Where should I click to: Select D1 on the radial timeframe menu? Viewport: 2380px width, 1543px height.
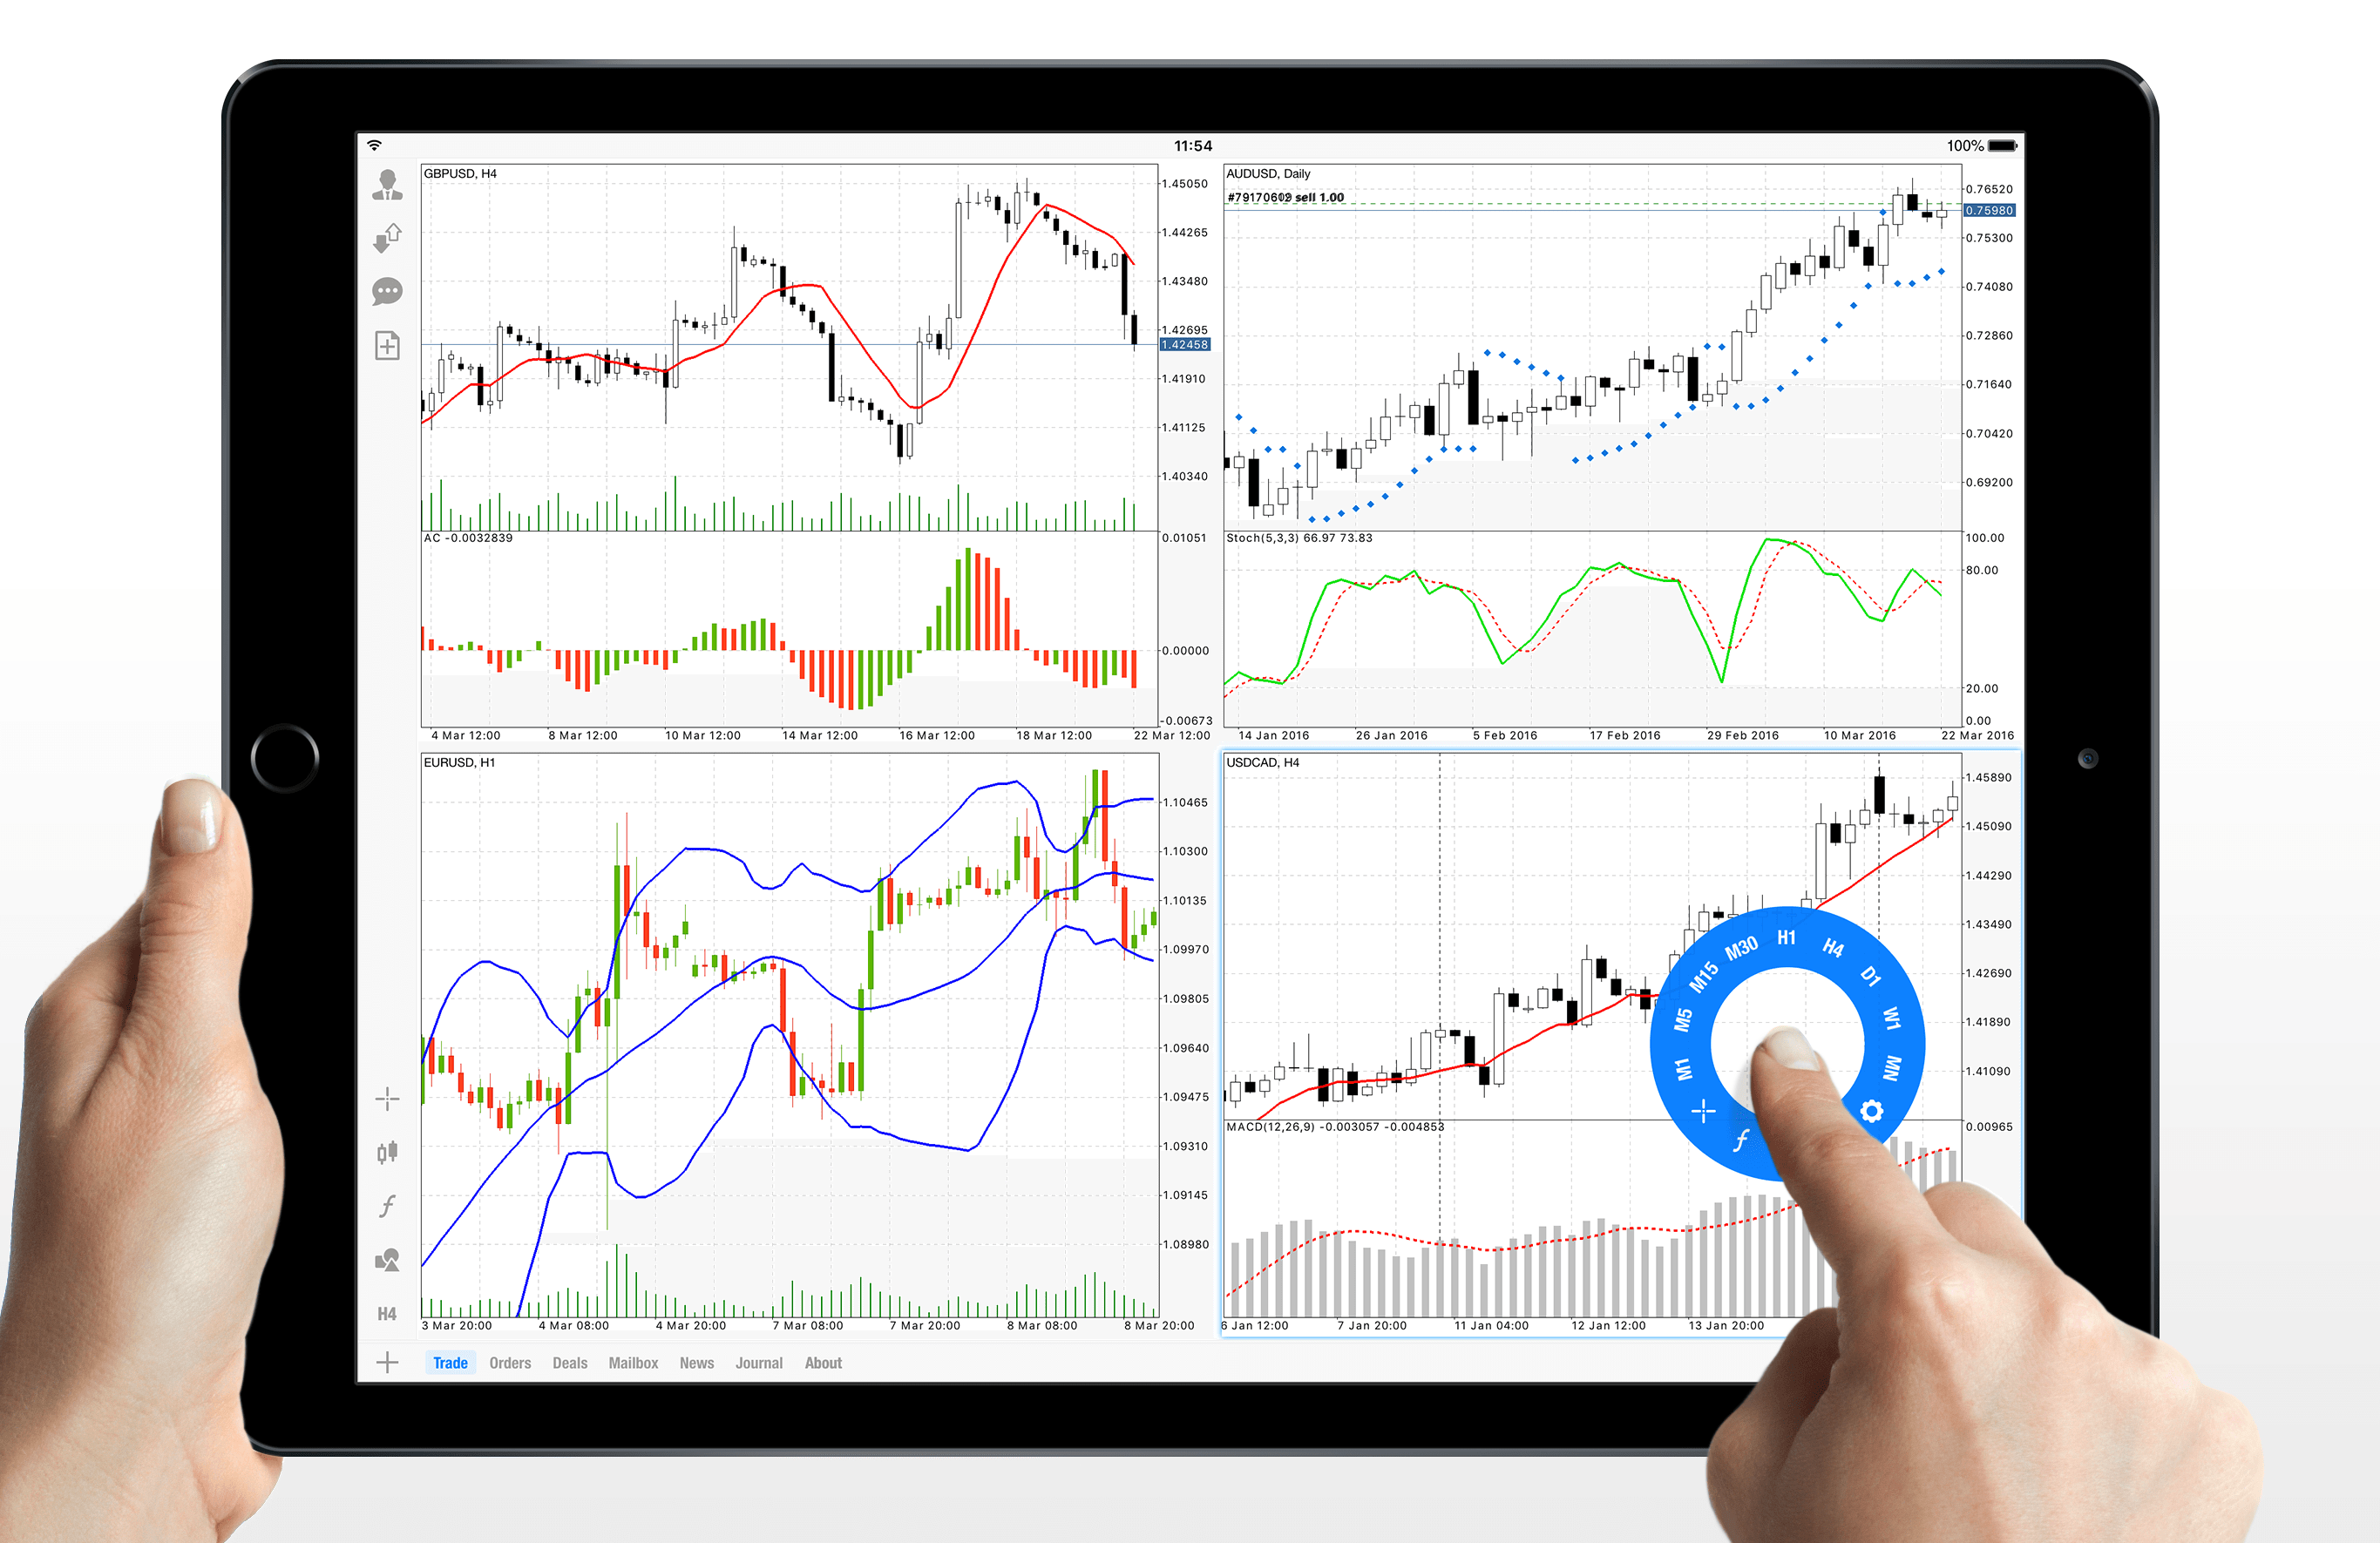pos(1870,976)
